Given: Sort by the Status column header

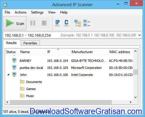Looking at the screenshot, I should (x=11, y=52).
